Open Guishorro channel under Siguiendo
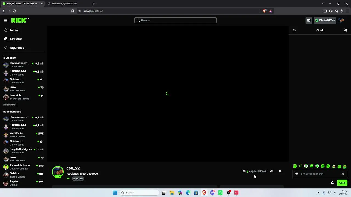 [23, 81]
